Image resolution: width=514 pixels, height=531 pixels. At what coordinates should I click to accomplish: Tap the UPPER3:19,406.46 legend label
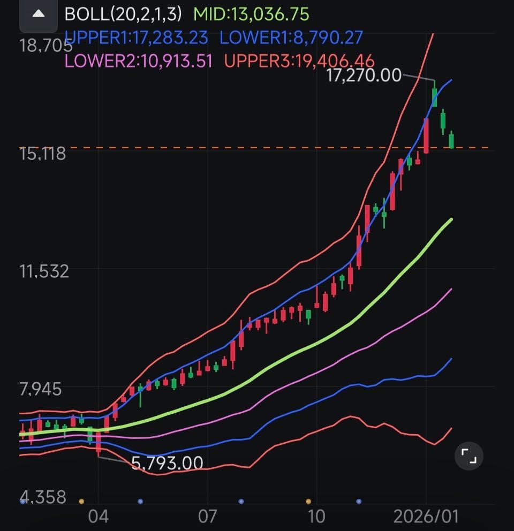(299, 61)
